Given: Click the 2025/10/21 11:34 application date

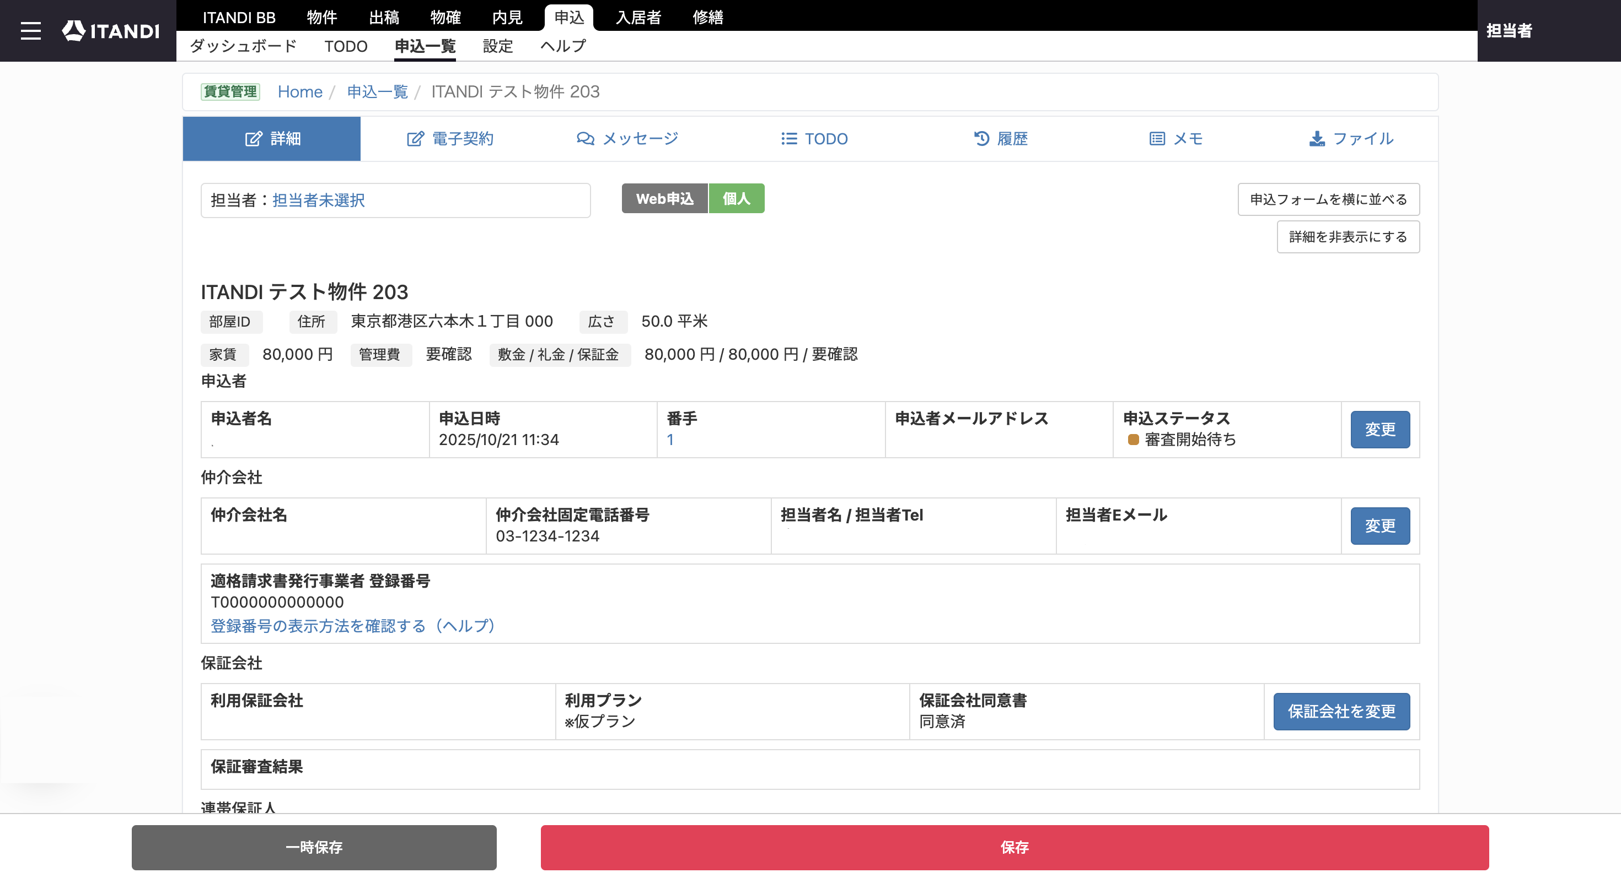Looking at the screenshot, I should tap(498, 440).
